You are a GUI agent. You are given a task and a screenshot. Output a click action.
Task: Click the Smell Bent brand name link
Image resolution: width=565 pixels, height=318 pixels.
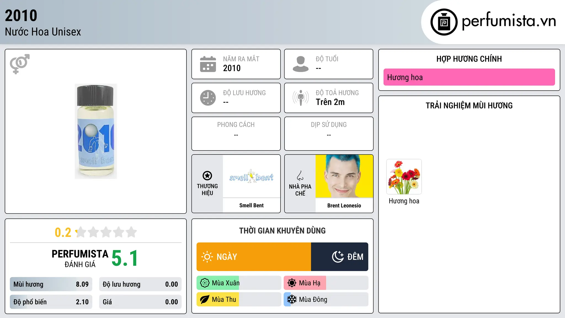[x=251, y=205]
